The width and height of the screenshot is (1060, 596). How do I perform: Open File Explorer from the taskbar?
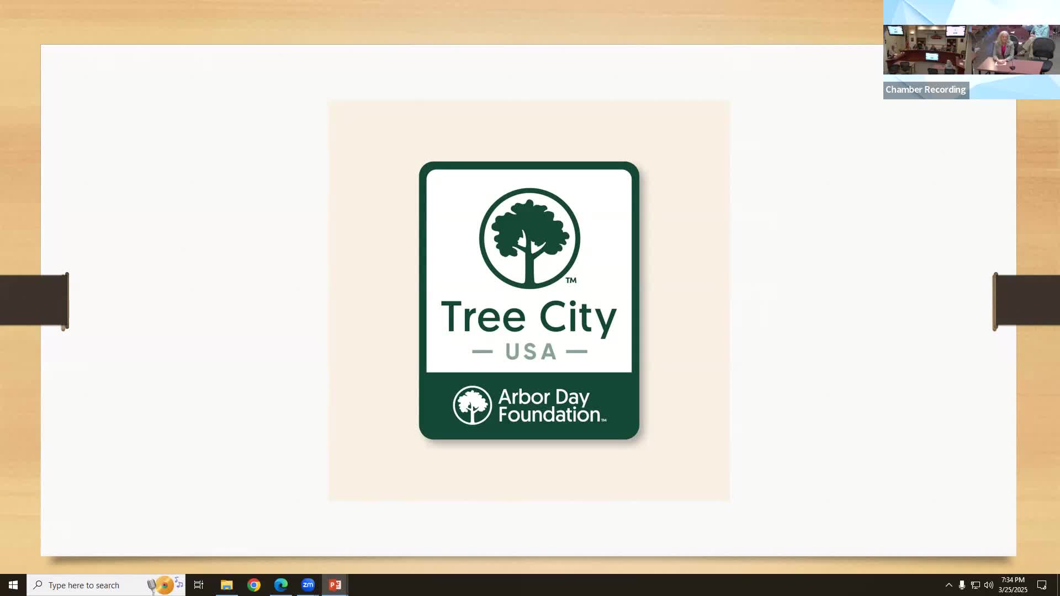tap(226, 585)
